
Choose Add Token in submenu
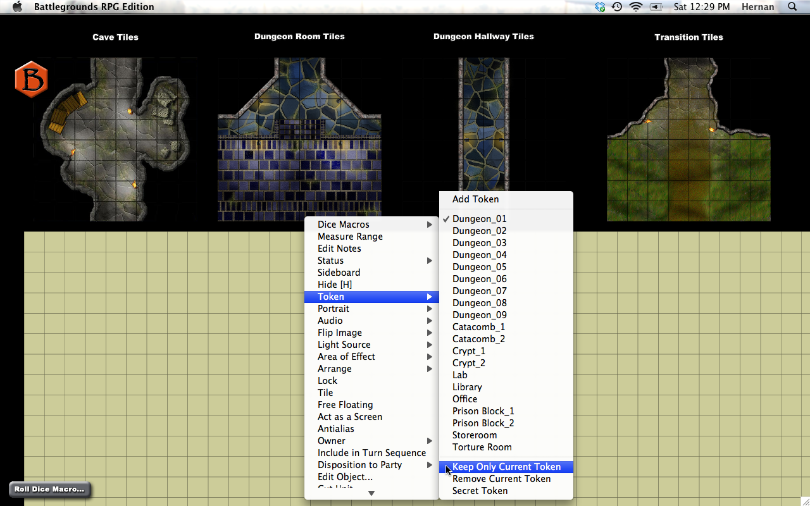click(506, 199)
